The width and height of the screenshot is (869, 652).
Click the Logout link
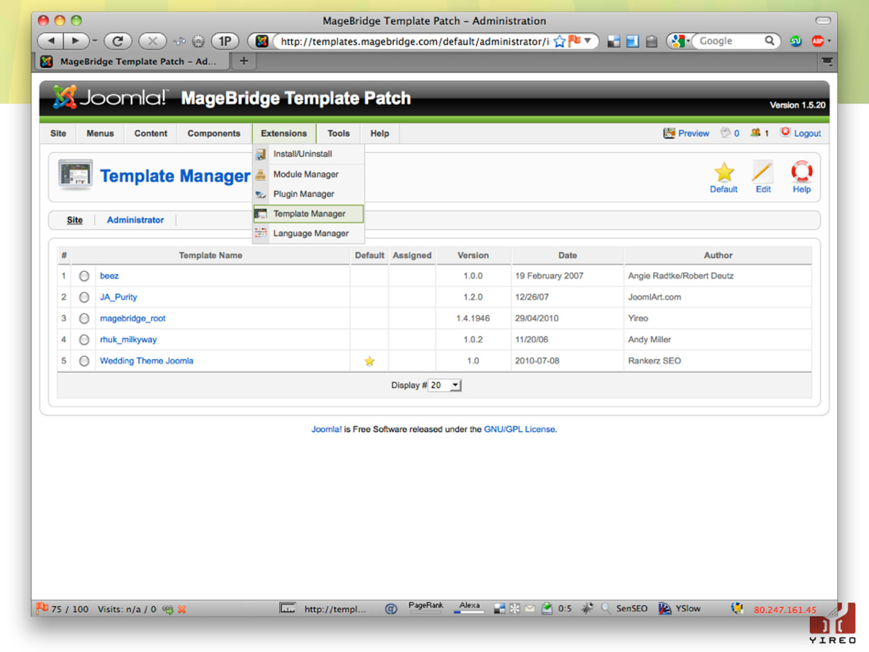pos(807,133)
